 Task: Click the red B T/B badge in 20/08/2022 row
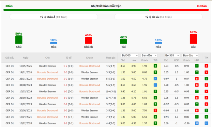pos(155,110)
